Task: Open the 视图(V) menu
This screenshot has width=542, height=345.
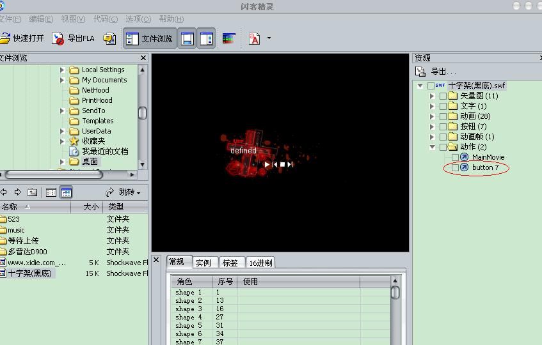Action: (74, 19)
